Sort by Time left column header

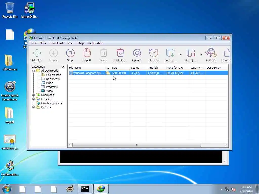pos(156,68)
